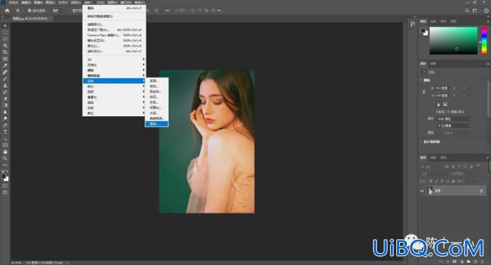Select the Brush tool
491x265 pixels.
pos(5,79)
